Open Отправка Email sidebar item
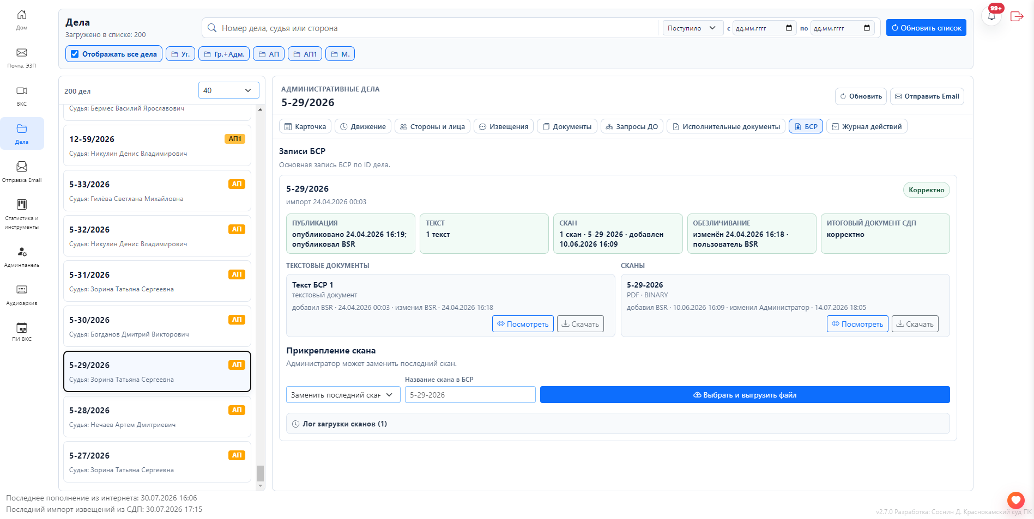The height and width of the screenshot is (519, 1034). [x=22, y=172]
